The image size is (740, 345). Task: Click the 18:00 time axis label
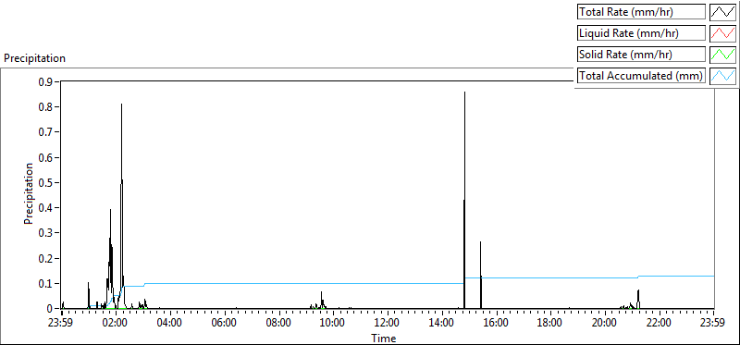550,324
